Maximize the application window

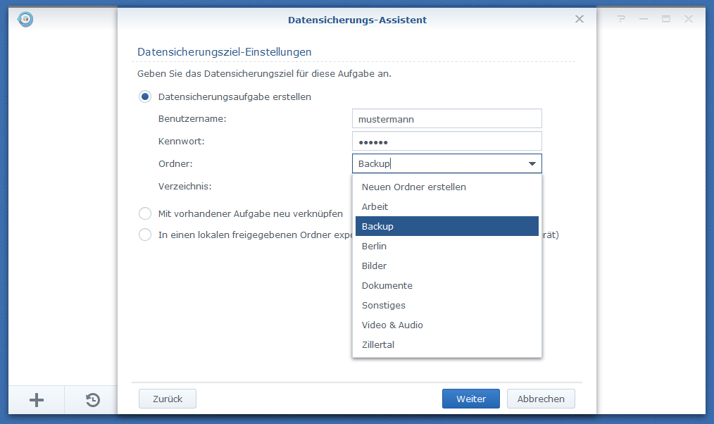point(665,19)
